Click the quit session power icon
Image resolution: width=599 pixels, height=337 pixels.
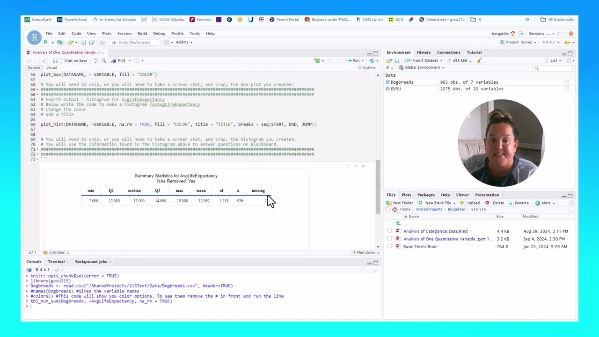point(571,34)
